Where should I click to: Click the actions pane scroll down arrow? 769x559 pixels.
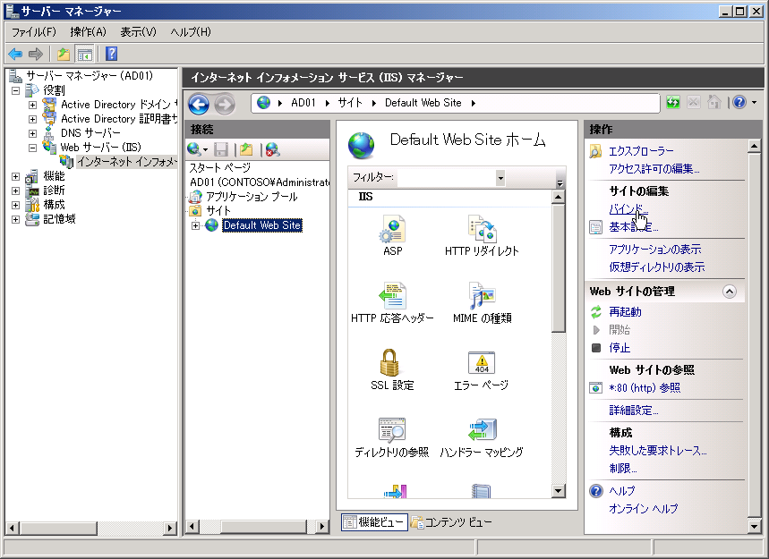pyautogui.click(x=754, y=526)
